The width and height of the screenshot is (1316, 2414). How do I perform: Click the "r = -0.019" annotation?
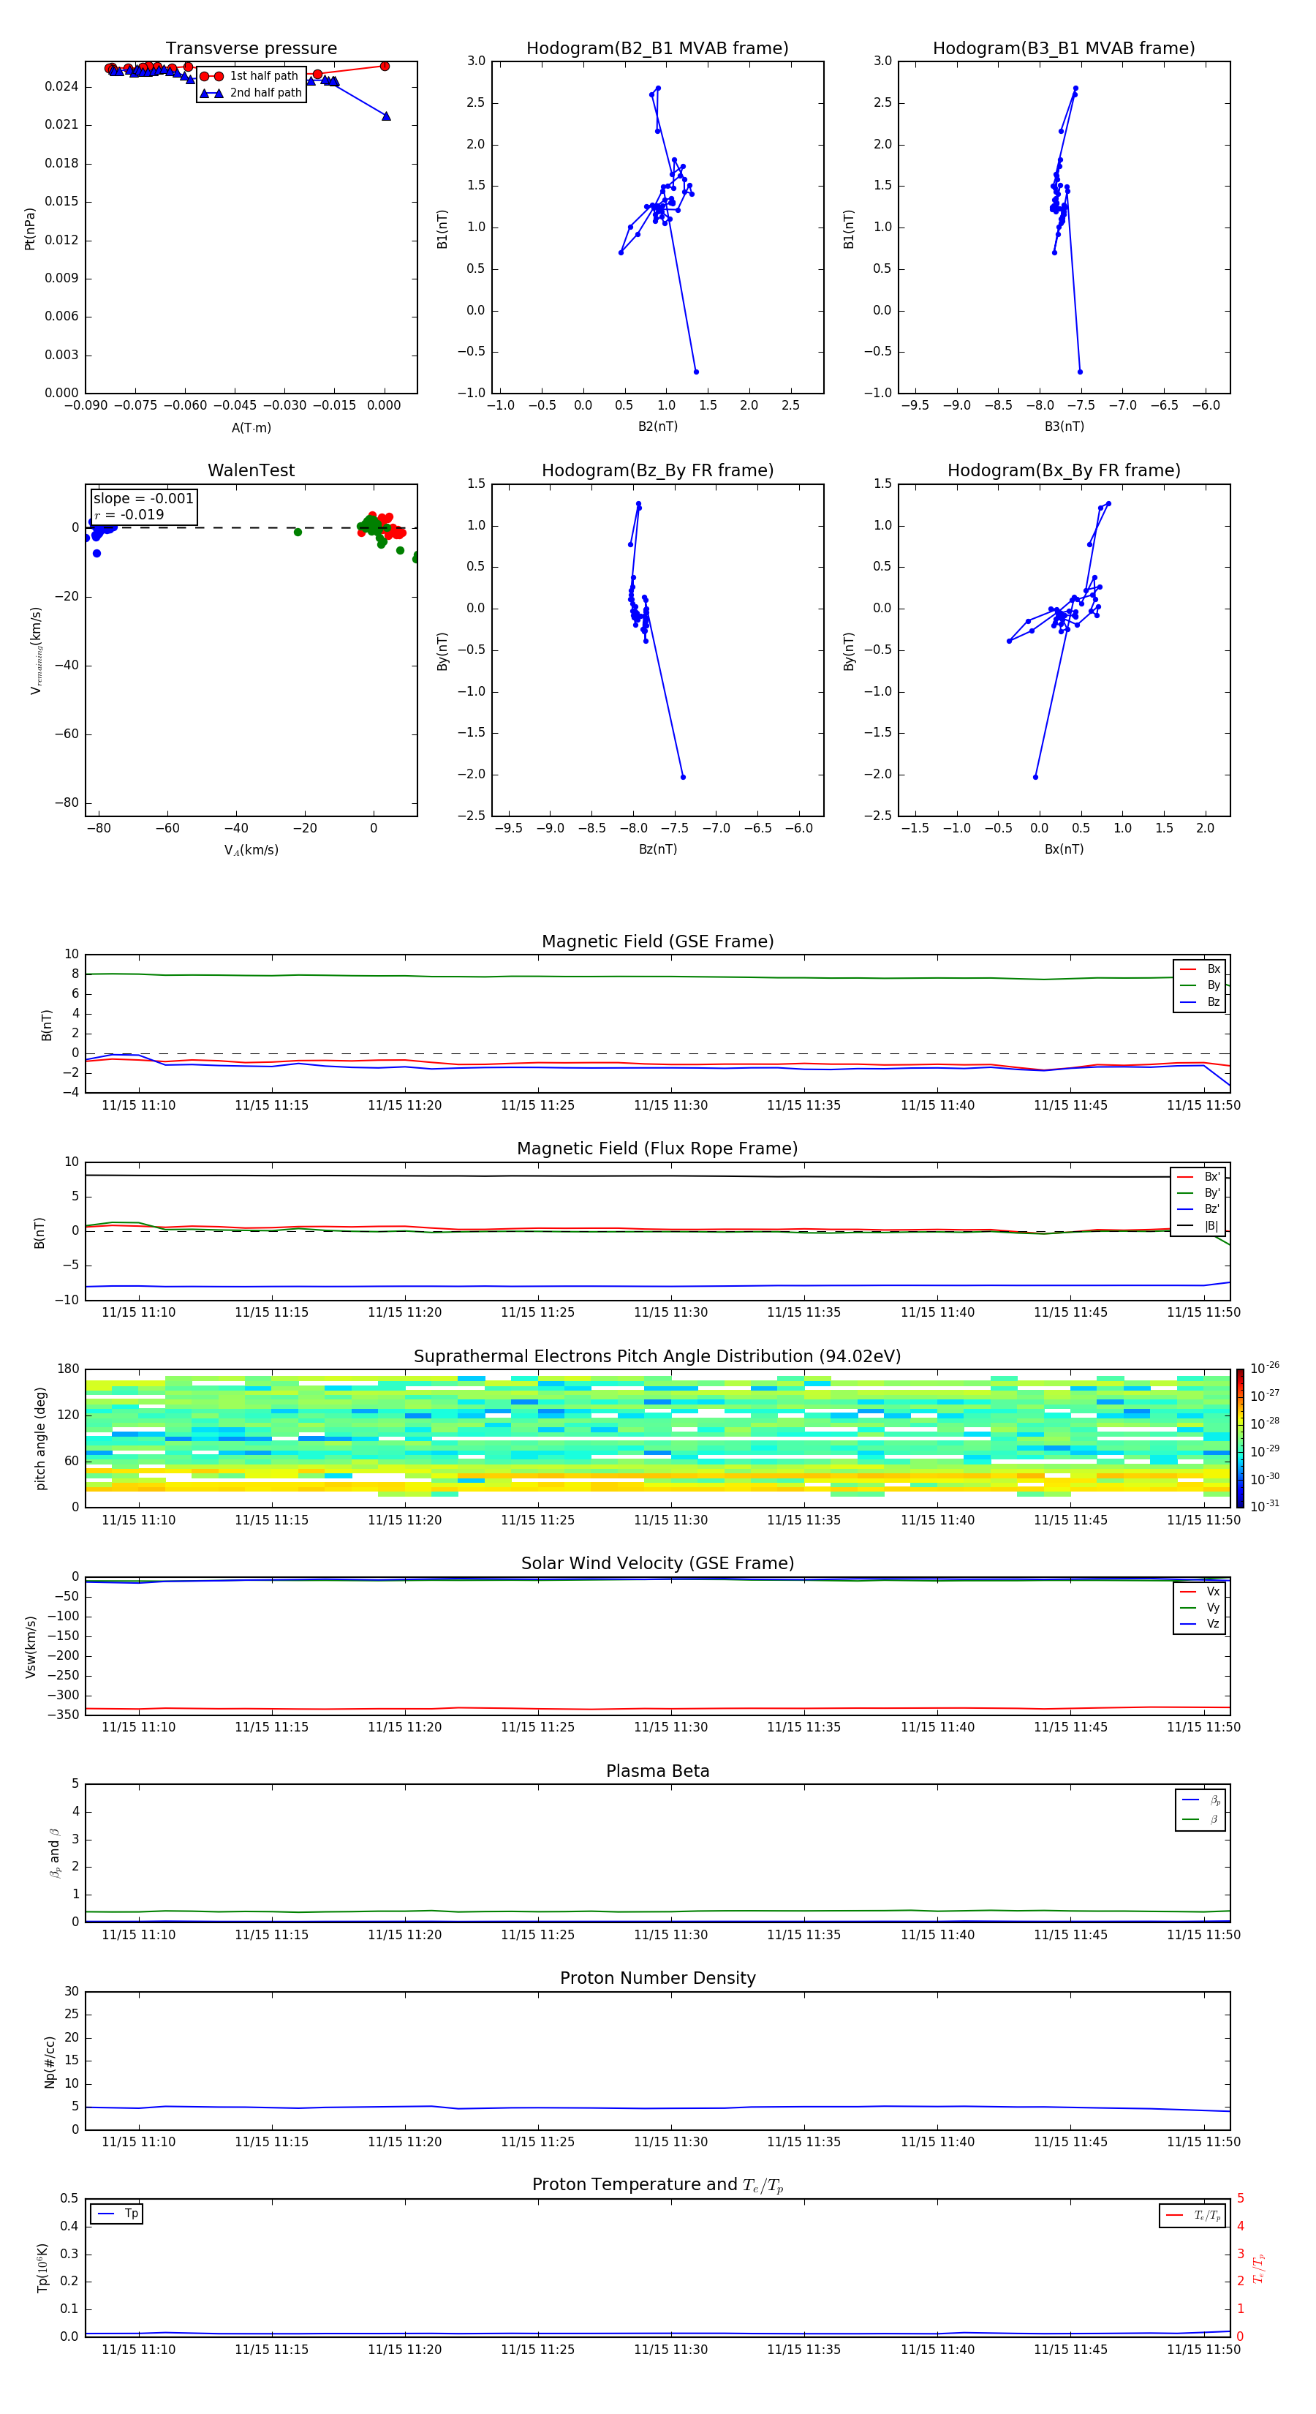click(x=129, y=514)
